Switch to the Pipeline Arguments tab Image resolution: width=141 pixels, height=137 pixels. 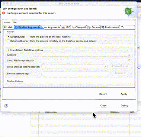click(x=28, y=27)
